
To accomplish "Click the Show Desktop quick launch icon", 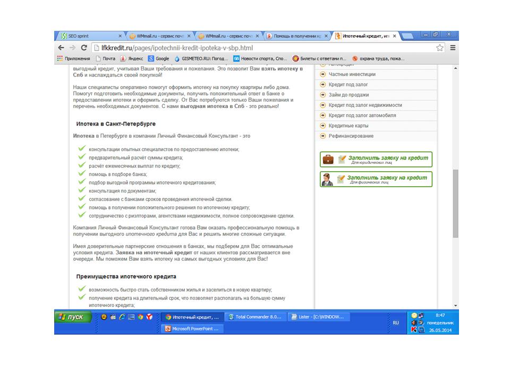I will (131, 317).
